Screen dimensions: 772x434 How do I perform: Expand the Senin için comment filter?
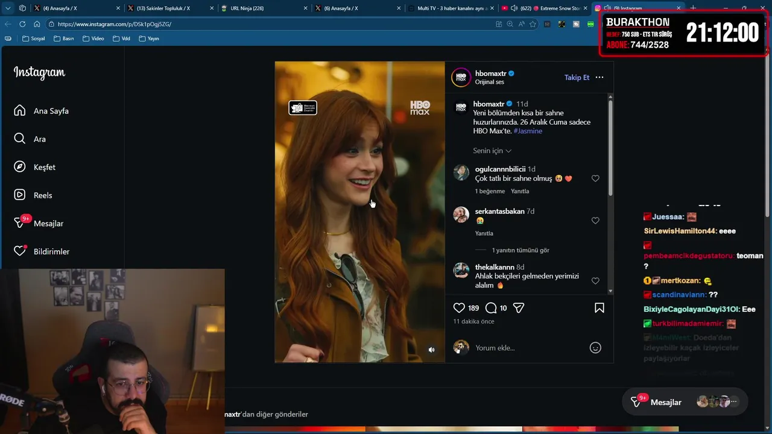(x=492, y=151)
